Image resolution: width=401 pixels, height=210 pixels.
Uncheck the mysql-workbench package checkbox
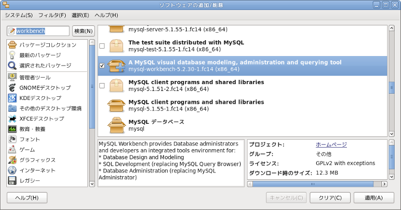[x=102, y=66]
